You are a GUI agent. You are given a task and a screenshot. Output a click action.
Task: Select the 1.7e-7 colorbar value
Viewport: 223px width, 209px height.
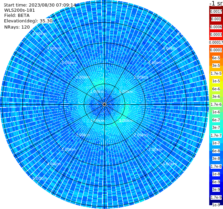click(x=216, y=135)
